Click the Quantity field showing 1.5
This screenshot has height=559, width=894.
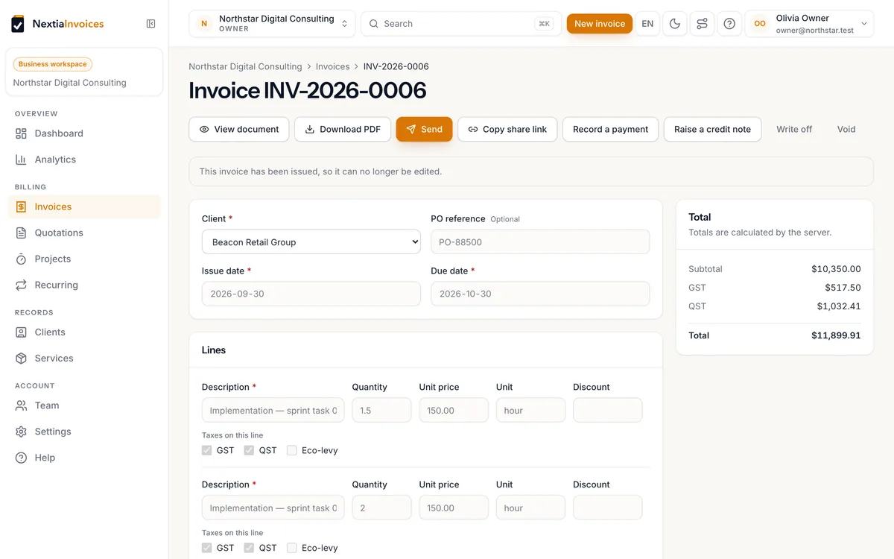[381, 411]
